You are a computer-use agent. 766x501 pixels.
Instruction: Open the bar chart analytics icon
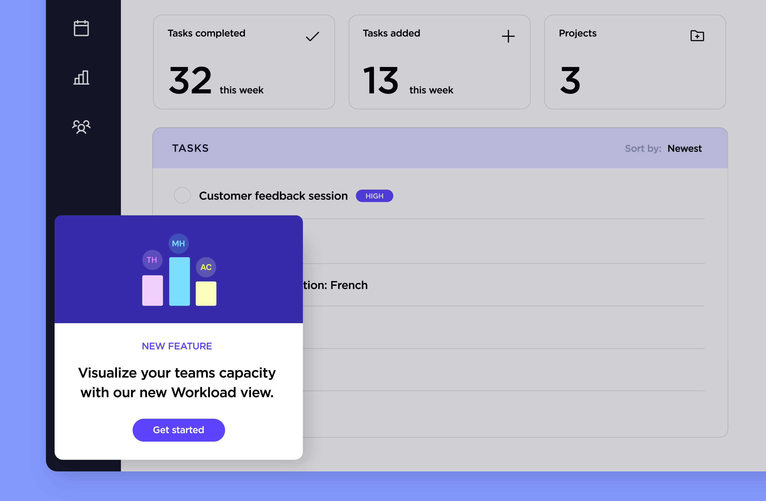pyautogui.click(x=81, y=77)
